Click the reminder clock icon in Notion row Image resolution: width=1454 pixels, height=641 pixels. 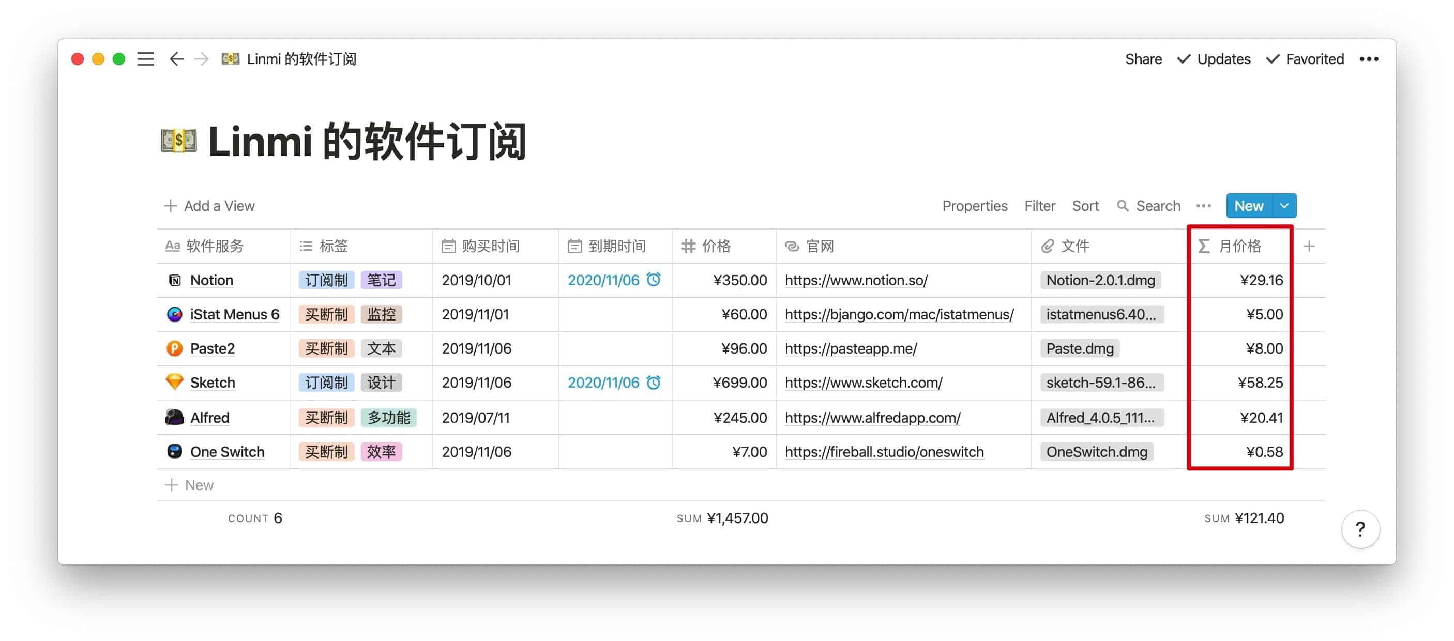click(x=654, y=280)
